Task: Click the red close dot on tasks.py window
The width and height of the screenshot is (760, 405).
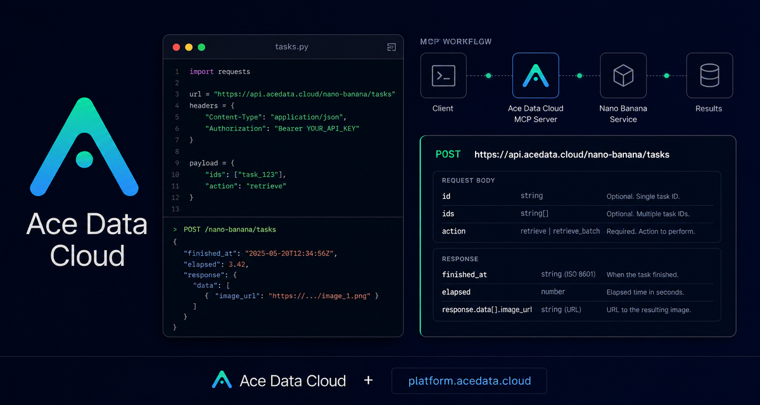Action: [x=176, y=47]
